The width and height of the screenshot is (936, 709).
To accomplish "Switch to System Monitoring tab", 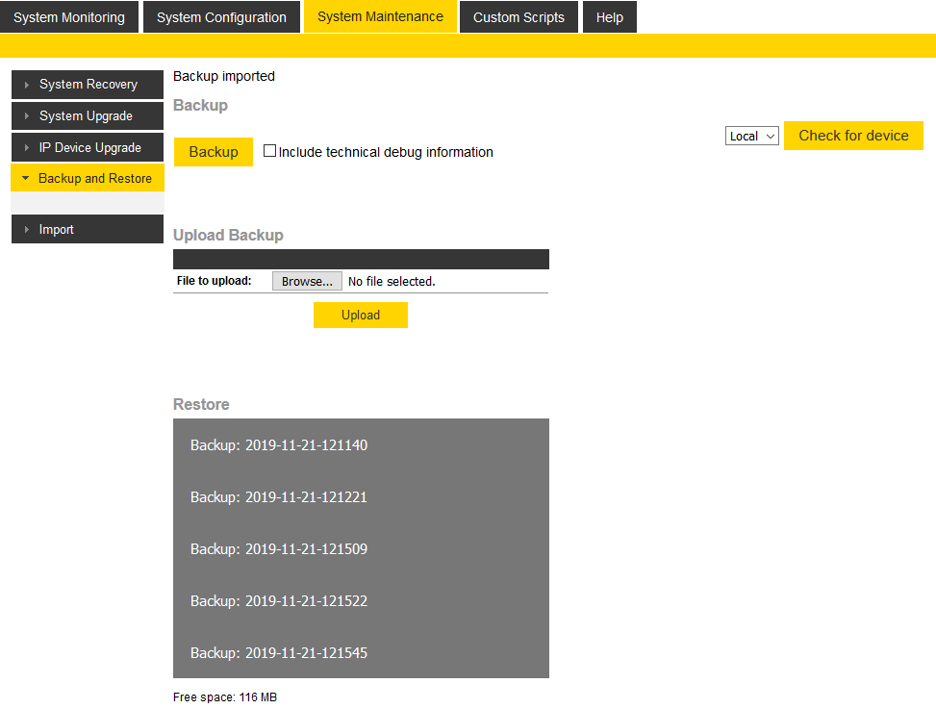I will pyautogui.click(x=69, y=17).
